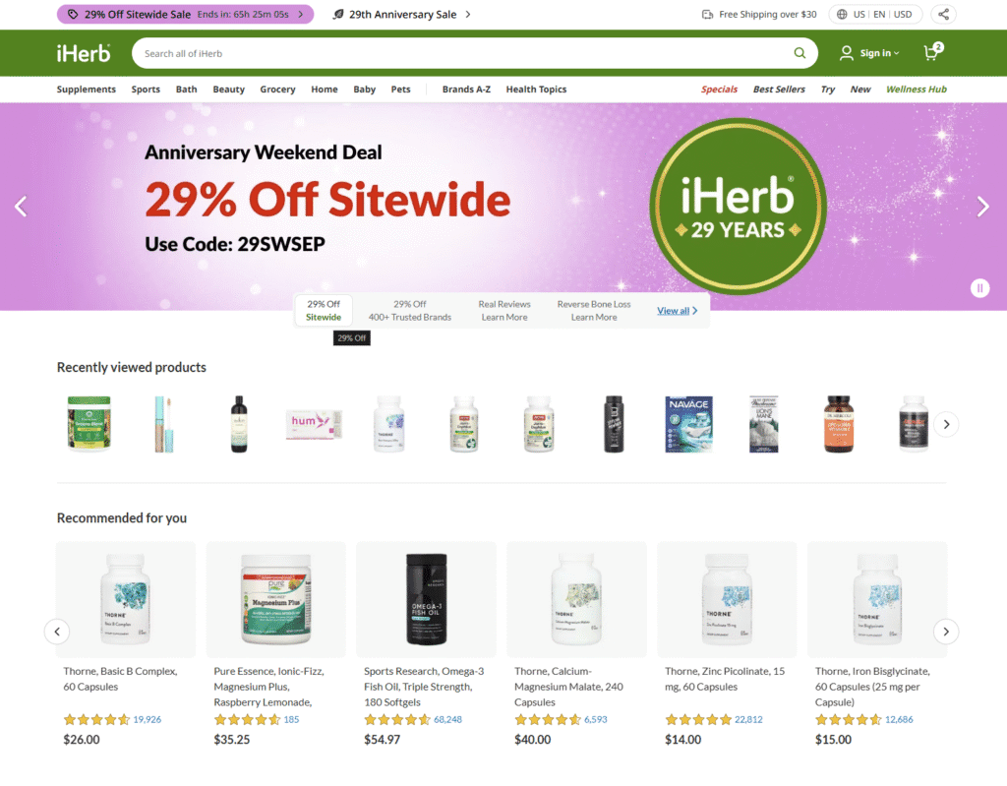Expand the 29% Off Sitewide Sale banner

tap(185, 14)
